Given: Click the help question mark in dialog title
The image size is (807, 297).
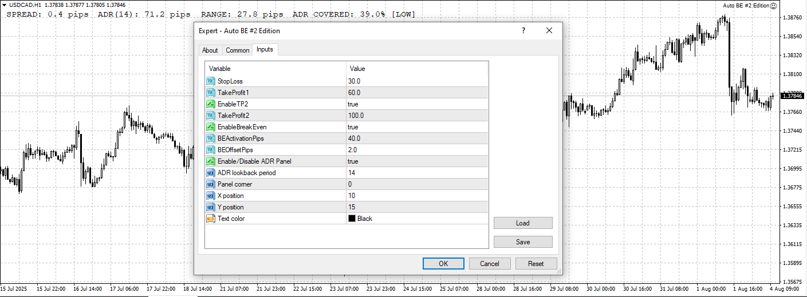Looking at the screenshot, I should pos(523,31).
